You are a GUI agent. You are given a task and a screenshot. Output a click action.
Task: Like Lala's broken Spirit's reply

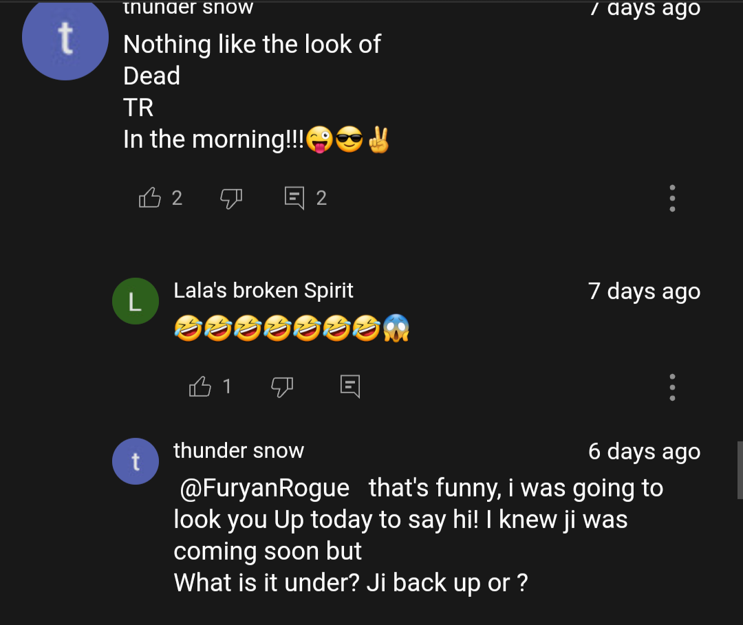200,387
